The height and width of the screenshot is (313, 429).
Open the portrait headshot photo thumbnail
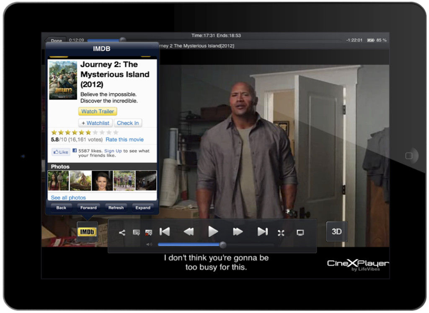(102, 181)
